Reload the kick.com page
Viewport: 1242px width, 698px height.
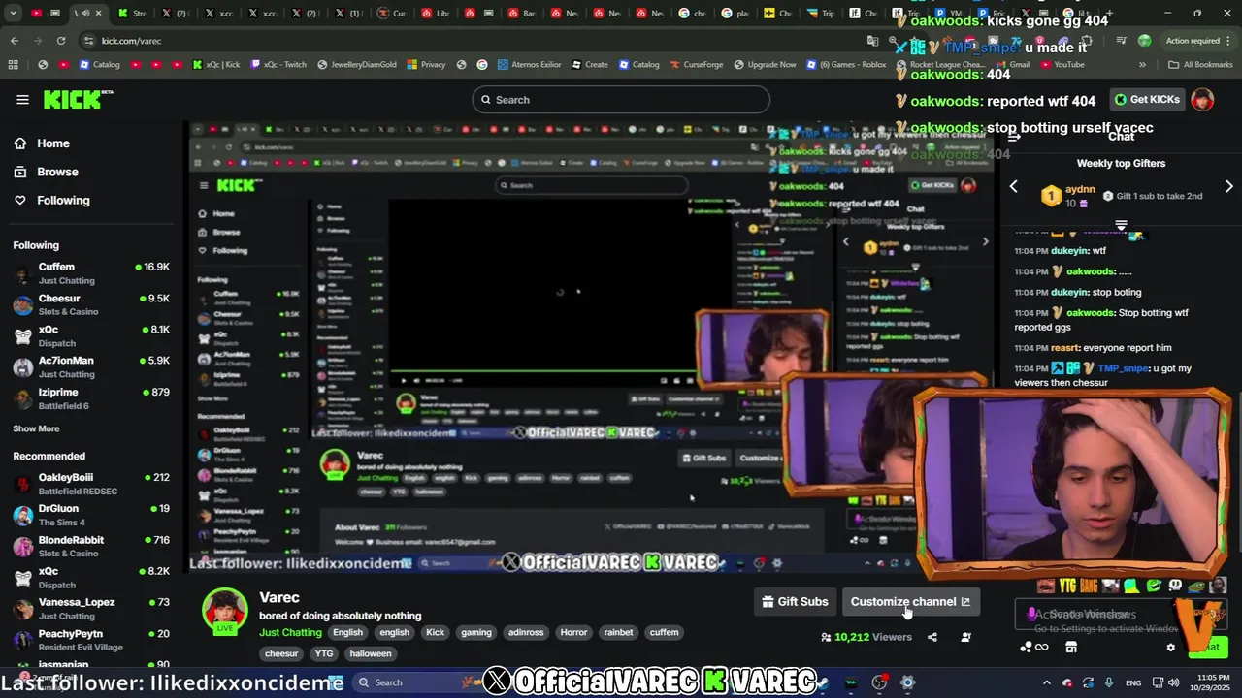pos(60,41)
